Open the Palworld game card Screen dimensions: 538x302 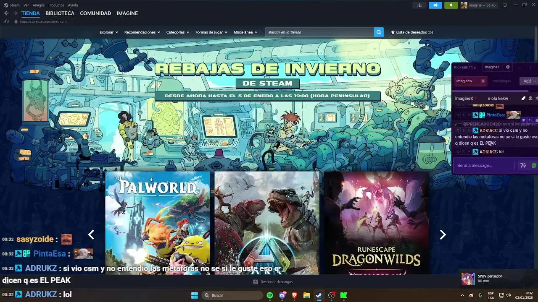158,223
